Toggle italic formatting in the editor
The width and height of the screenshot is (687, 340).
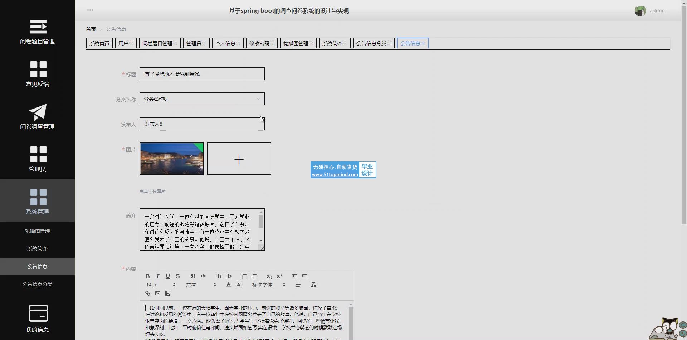click(157, 276)
